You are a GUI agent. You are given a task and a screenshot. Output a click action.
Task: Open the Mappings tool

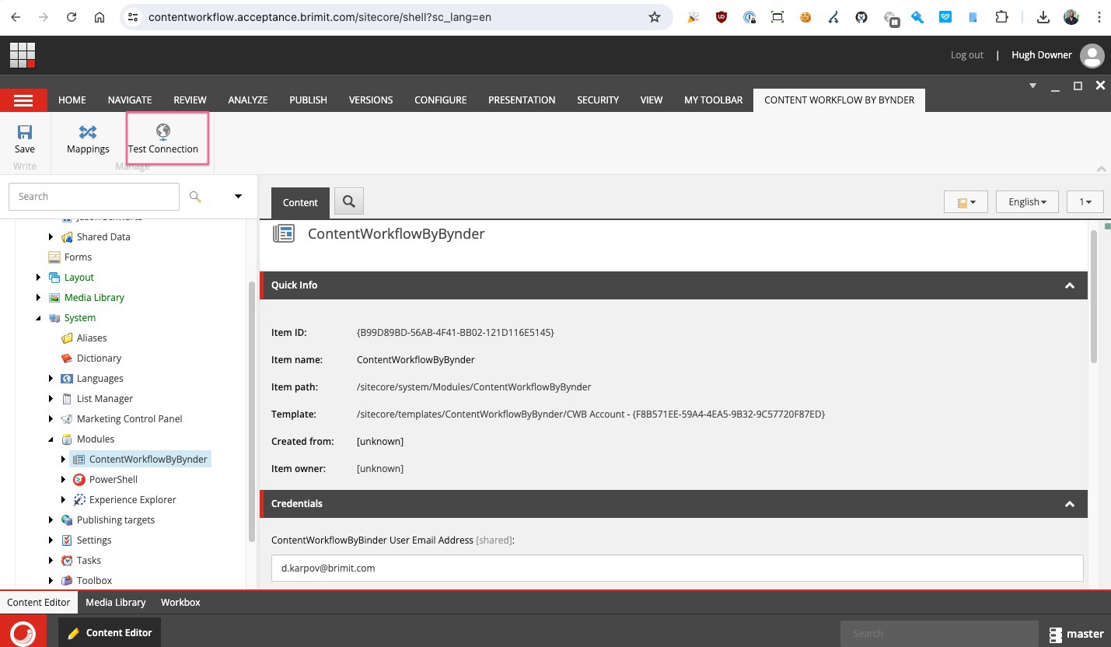pos(88,139)
